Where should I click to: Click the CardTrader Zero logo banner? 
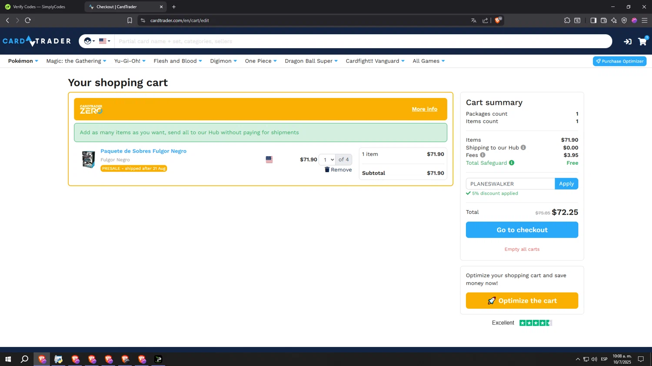pyautogui.click(x=91, y=109)
